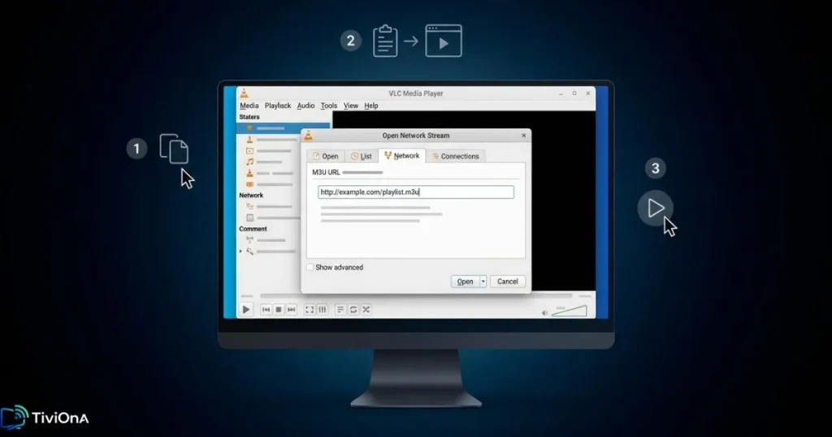
Task: Click the Play button in VLC's control bar
Action: coord(245,309)
